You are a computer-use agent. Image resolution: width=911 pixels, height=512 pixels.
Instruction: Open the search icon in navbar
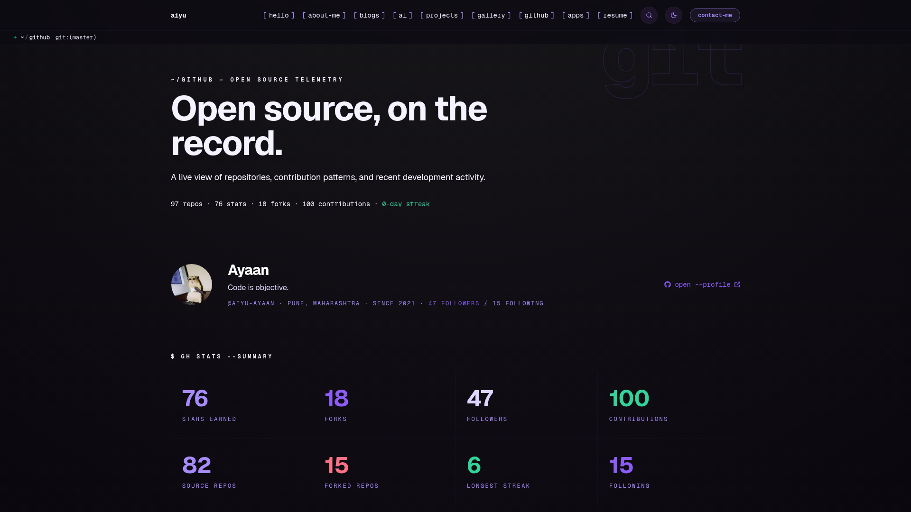(x=649, y=15)
